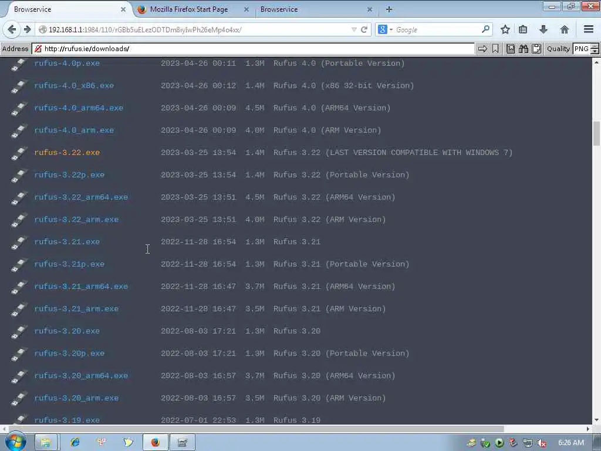The height and width of the screenshot is (451, 601).
Task: Click the scroll right arrow of horizontal scrollbar
Action: point(588,429)
